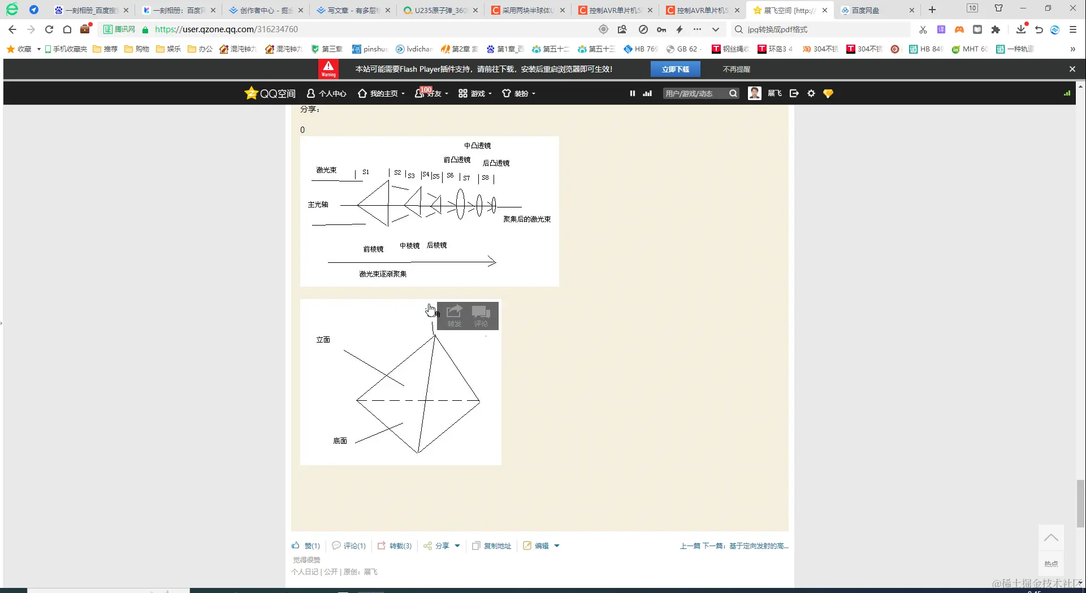The width and height of the screenshot is (1086, 593).
Task: Click the yellow diamond VIP icon
Action: 828,93
